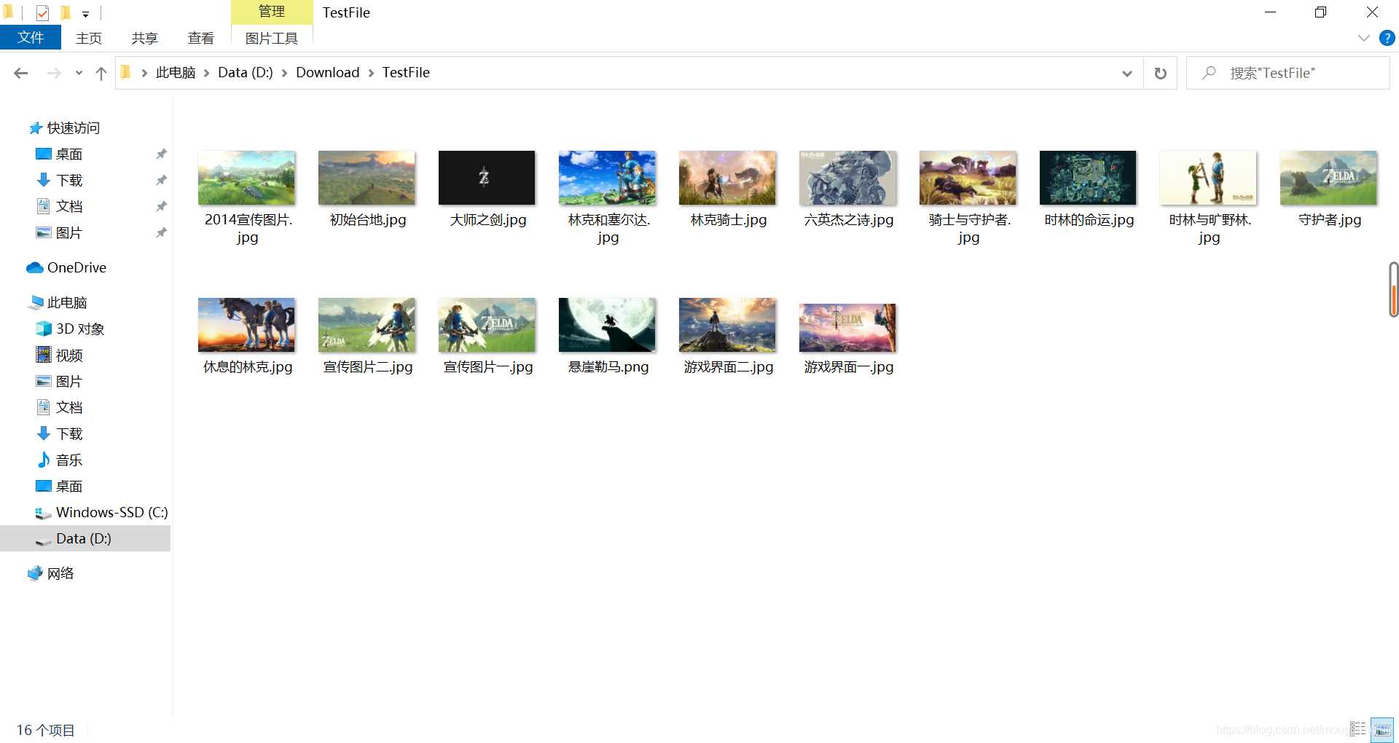The width and height of the screenshot is (1399, 743).
Task: Open the 文件 menu tab
Action: pos(31,38)
